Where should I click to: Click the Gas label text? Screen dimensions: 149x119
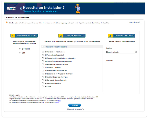tap(24, 53)
